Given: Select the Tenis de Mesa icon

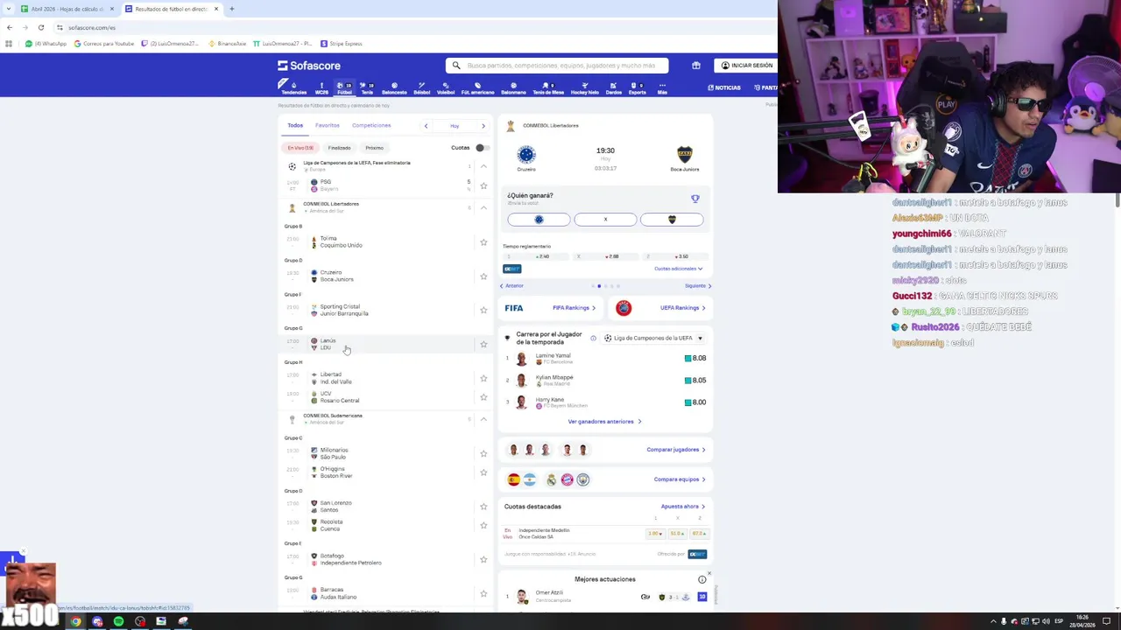Looking at the screenshot, I should [x=548, y=88].
